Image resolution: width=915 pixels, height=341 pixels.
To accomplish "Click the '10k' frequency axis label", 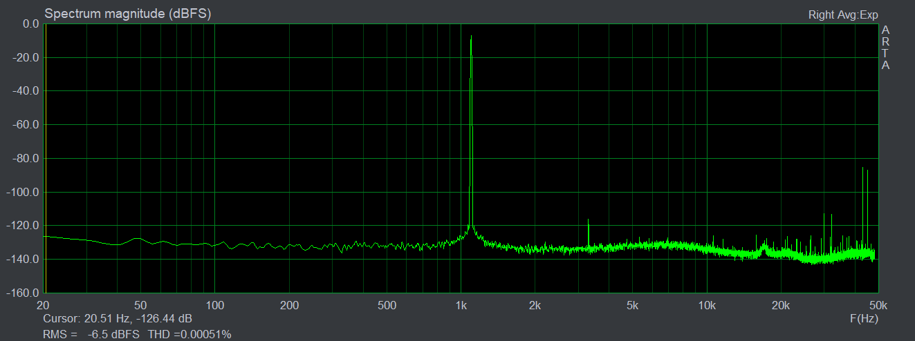I will [x=706, y=305].
